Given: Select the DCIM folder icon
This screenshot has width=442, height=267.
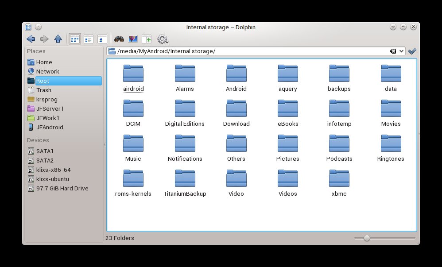Looking at the screenshot, I should tap(133, 108).
